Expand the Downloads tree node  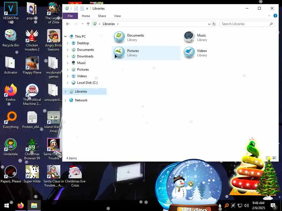(68, 56)
